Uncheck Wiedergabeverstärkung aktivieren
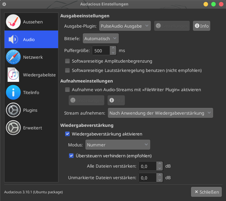Screen dimensions: 226x201 coord(67,134)
